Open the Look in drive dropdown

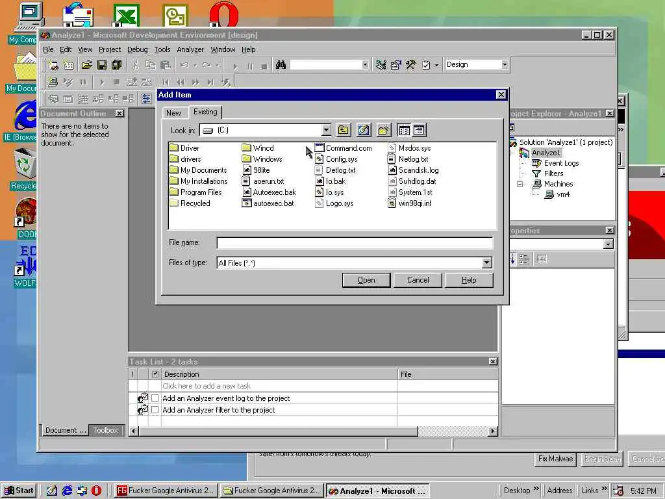[326, 130]
